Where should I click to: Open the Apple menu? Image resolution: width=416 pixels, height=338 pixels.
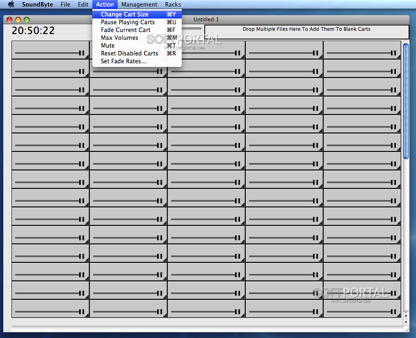[x=11, y=5]
